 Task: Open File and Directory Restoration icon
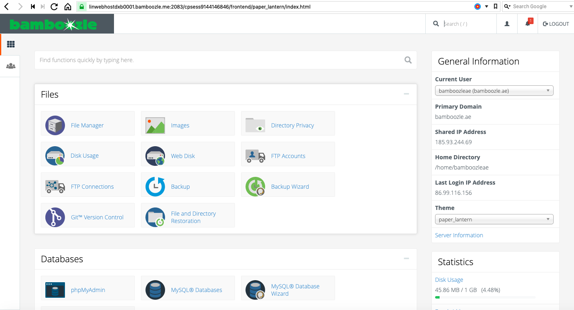[x=155, y=217]
